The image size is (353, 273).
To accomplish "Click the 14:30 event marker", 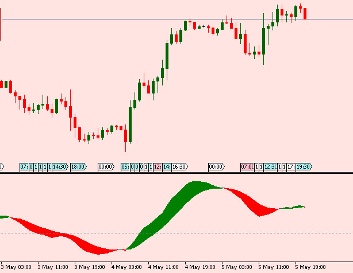I will [x=60, y=166].
